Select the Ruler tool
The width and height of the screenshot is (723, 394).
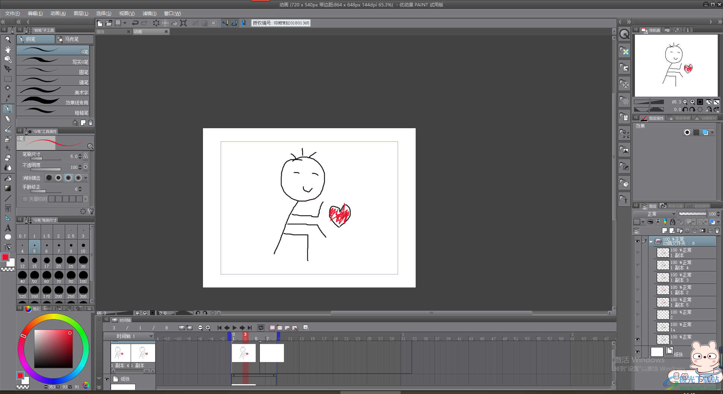click(x=8, y=218)
